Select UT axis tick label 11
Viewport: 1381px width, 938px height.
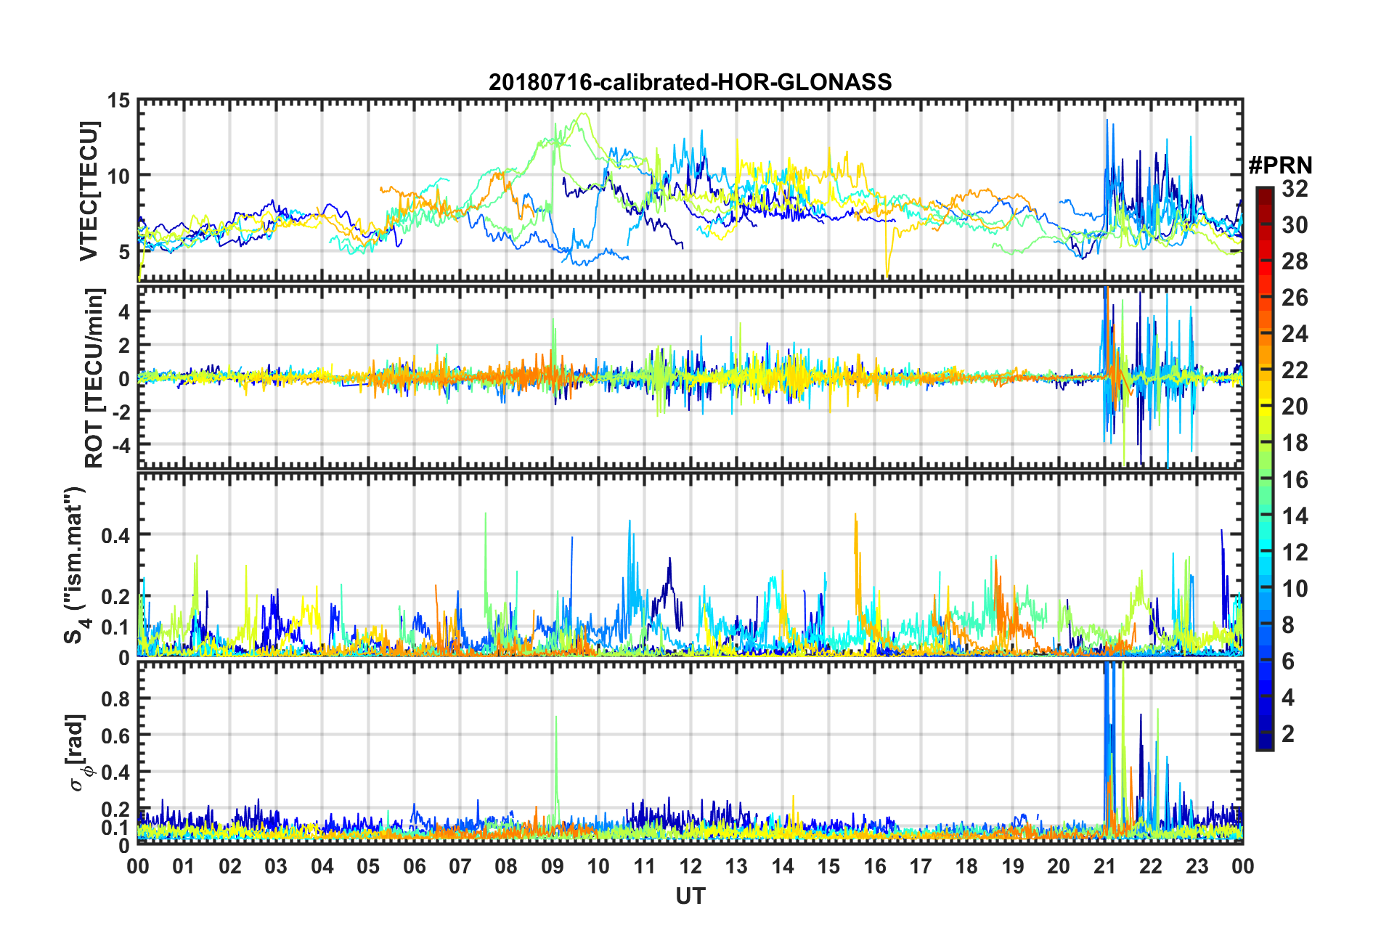(x=645, y=866)
